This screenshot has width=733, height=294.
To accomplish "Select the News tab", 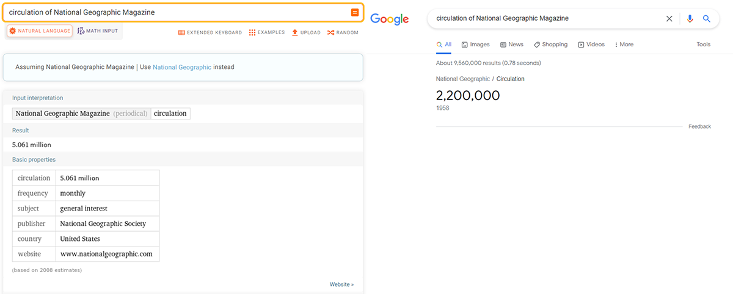I will tap(512, 45).
